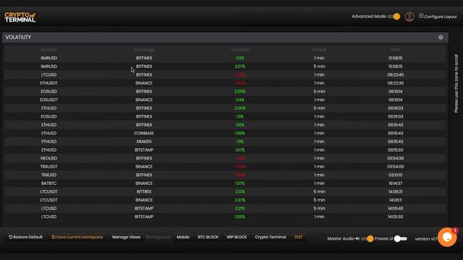The height and width of the screenshot is (260, 463).
Task: Click the 2.21% volatility value
Action: (x=239, y=209)
